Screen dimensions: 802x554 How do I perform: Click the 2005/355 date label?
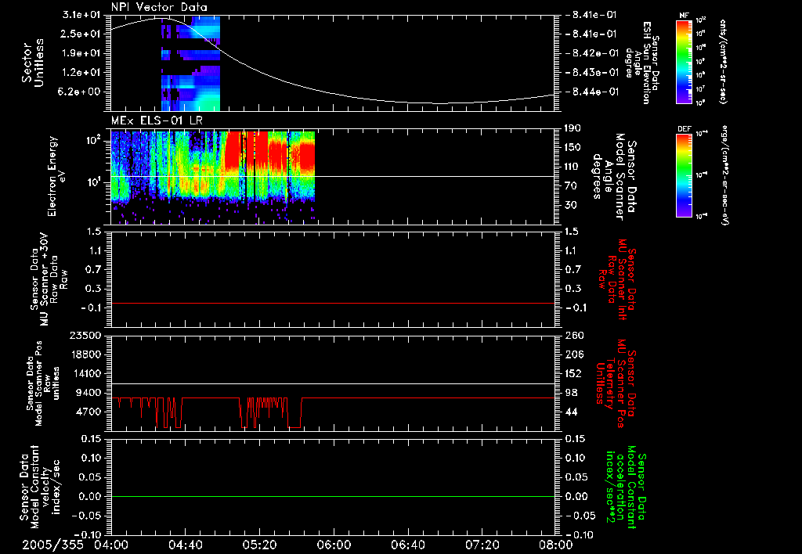[52, 545]
